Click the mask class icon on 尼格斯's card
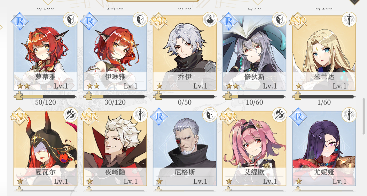Viewport: 367px width, 196px height. click(210, 115)
